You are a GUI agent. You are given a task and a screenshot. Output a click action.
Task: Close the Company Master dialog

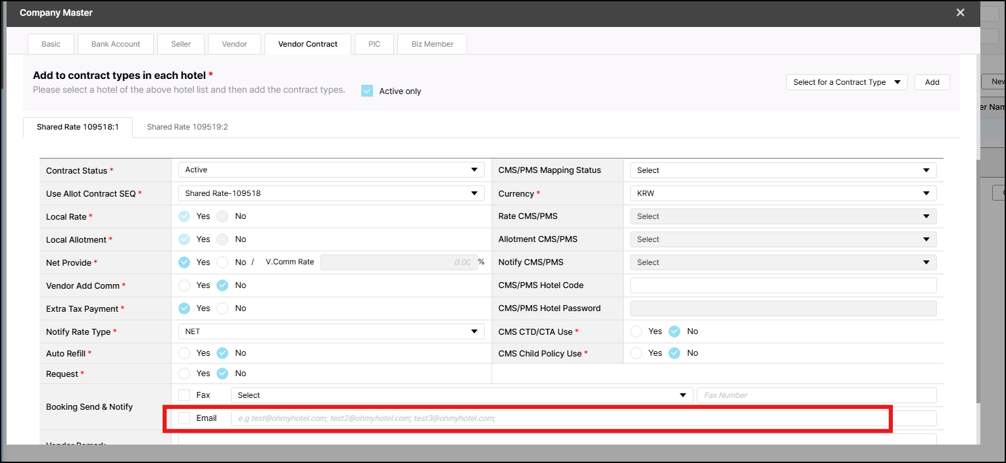pyautogui.click(x=961, y=12)
